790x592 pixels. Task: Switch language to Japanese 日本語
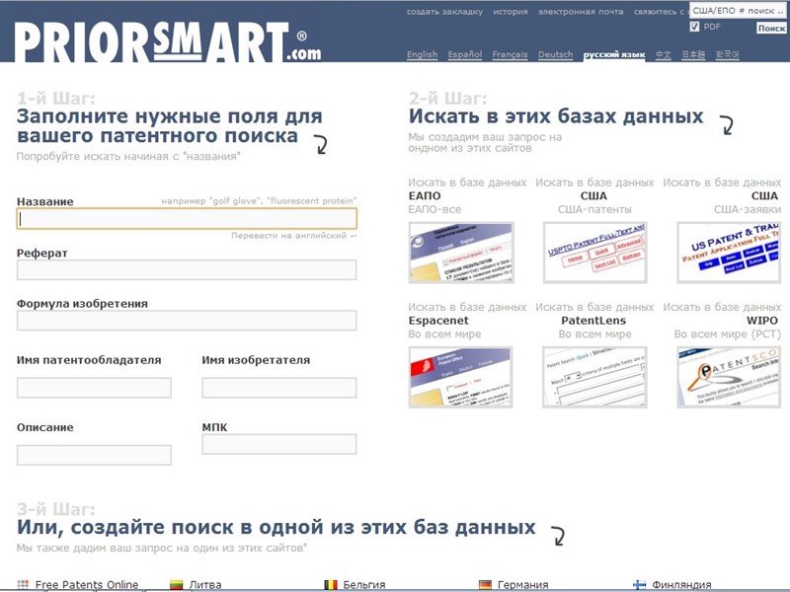[x=693, y=54]
